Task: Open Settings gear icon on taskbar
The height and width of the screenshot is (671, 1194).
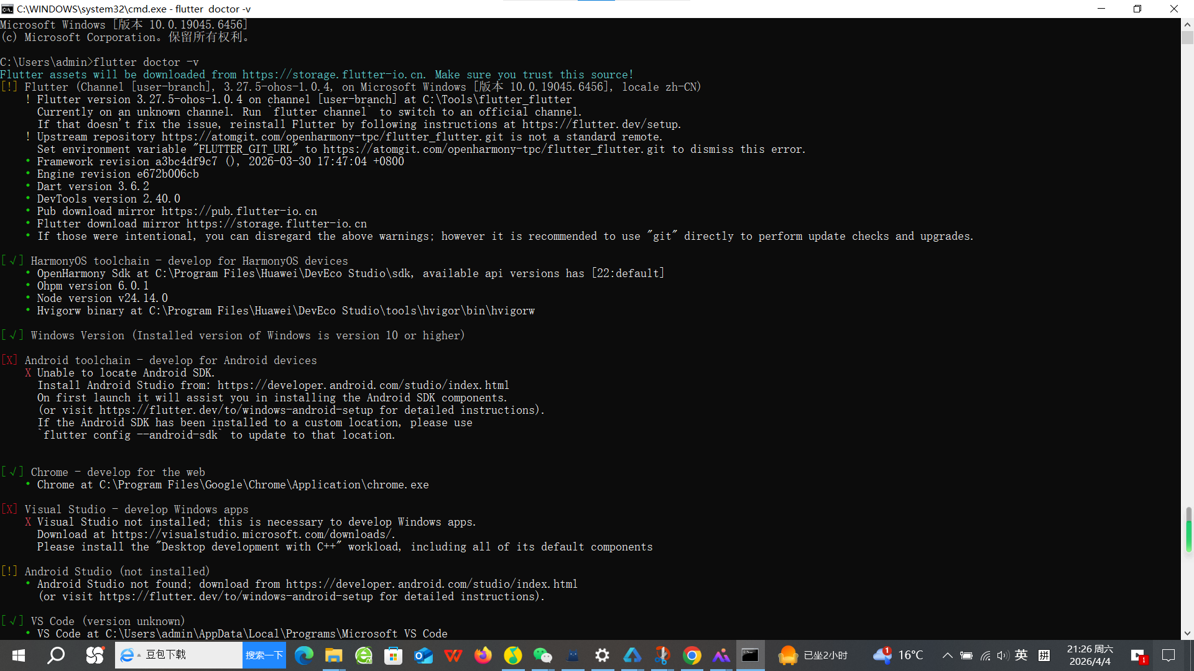Action: (602, 655)
